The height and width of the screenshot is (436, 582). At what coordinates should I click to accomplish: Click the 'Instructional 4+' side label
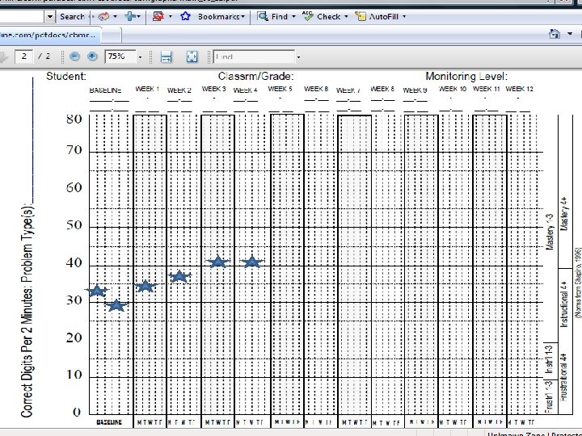point(564,304)
